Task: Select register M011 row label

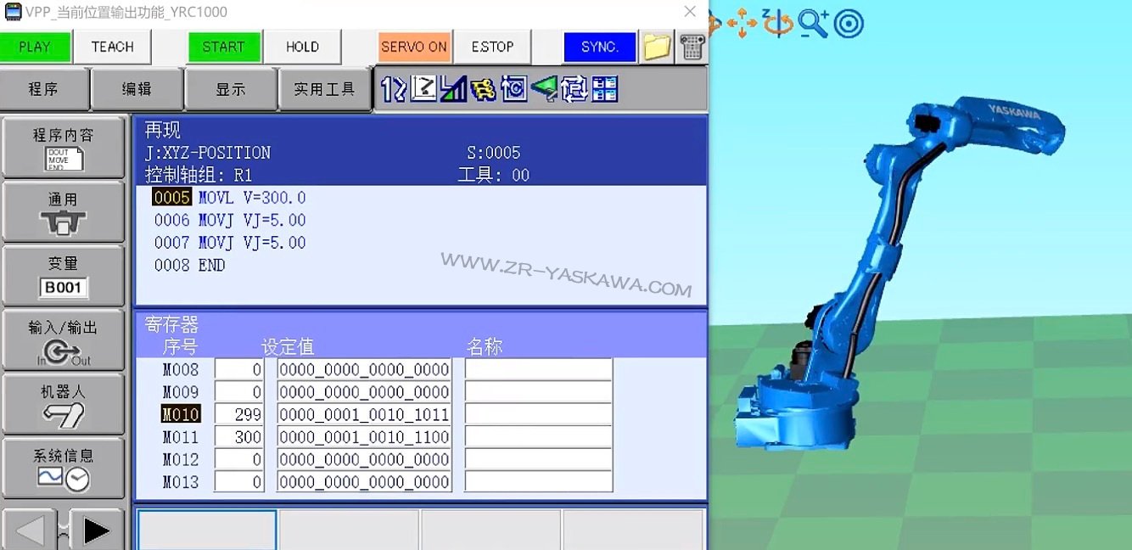Action: point(181,437)
